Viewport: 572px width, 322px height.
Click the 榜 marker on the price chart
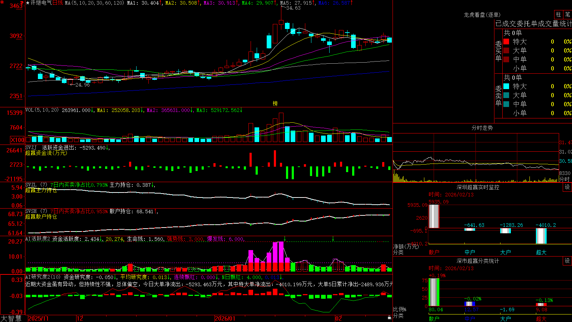coord(275,103)
